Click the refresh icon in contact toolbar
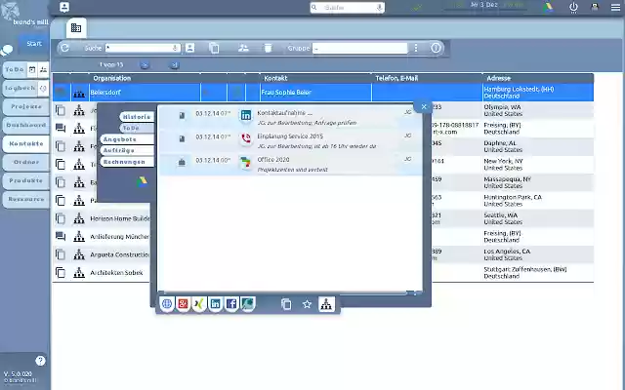Image resolution: width=625 pixels, height=390 pixels. (65, 48)
